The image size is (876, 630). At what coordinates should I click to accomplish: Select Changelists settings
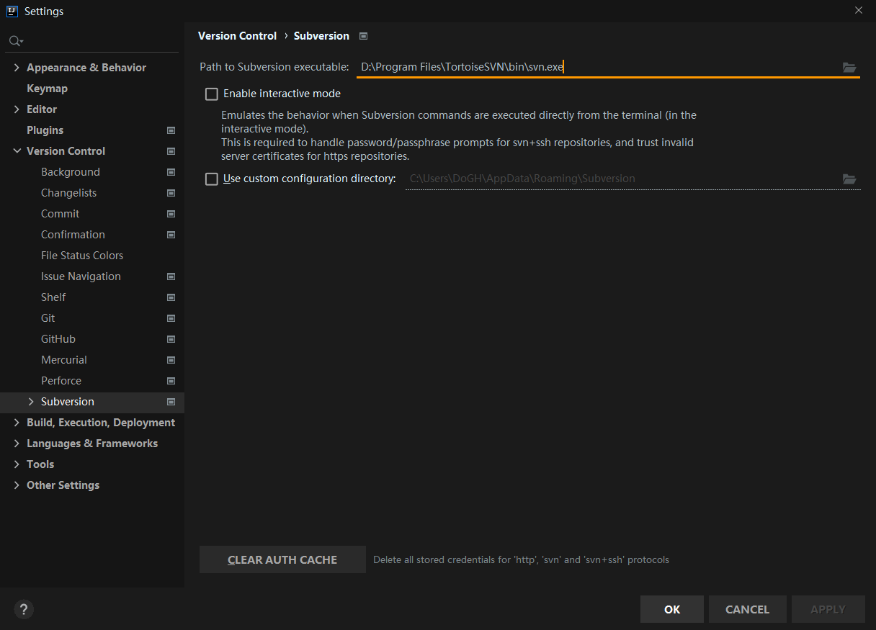pyautogui.click(x=68, y=193)
